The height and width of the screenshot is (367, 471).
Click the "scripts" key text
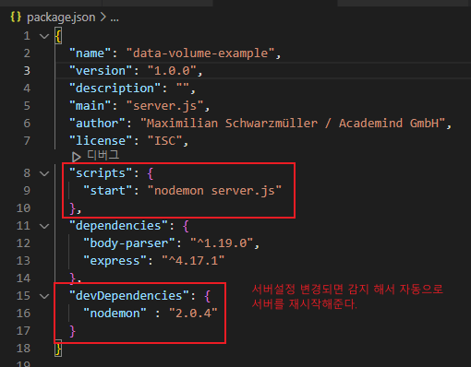point(101,173)
